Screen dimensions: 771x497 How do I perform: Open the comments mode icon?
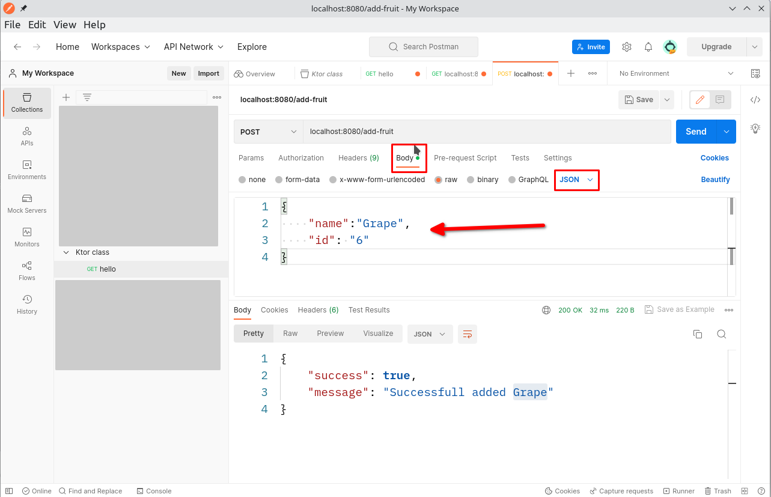tap(720, 100)
